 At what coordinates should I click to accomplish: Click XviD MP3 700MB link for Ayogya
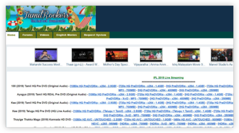coord(127,99)
